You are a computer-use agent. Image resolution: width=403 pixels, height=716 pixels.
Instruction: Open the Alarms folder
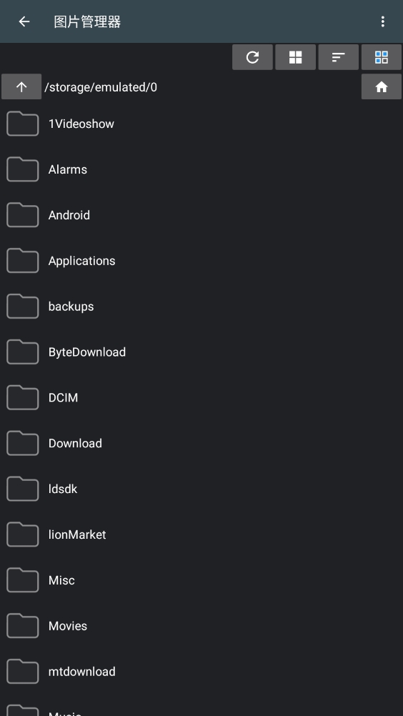tap(201, 169)
